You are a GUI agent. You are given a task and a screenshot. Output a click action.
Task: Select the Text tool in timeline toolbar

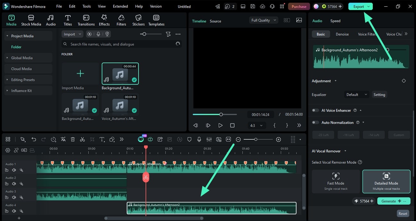point(102,139)
